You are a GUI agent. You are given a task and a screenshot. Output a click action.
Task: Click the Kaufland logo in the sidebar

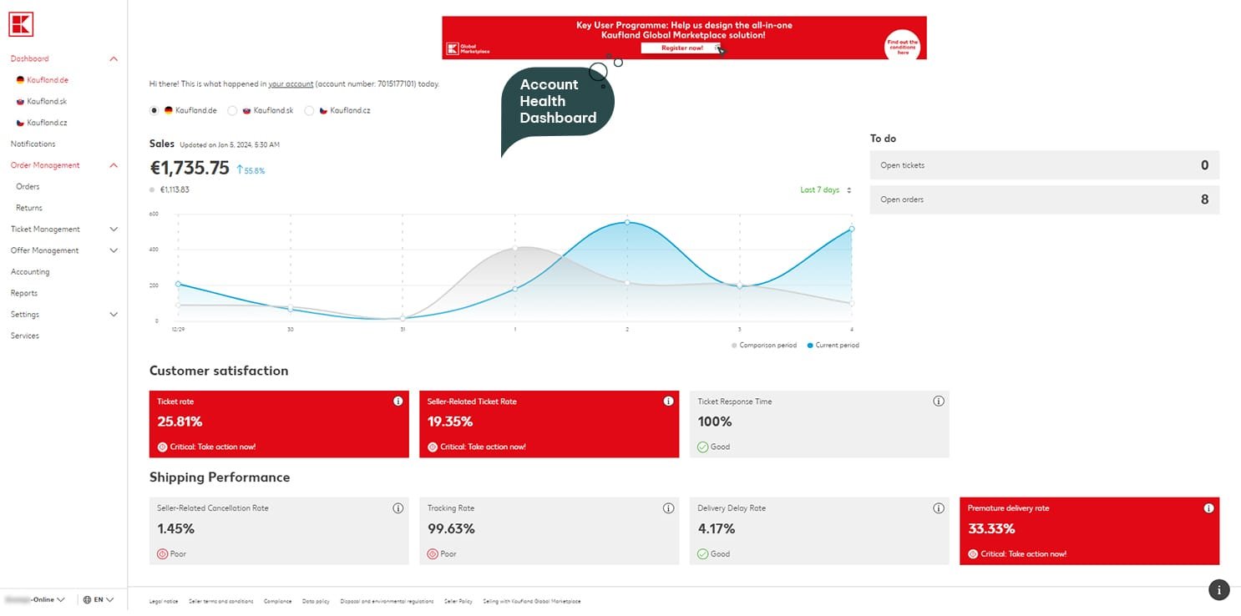[x=21, y=23]
